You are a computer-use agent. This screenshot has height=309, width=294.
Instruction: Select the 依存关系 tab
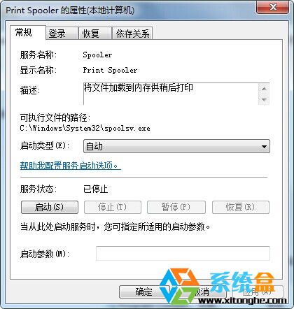point(132,34)
